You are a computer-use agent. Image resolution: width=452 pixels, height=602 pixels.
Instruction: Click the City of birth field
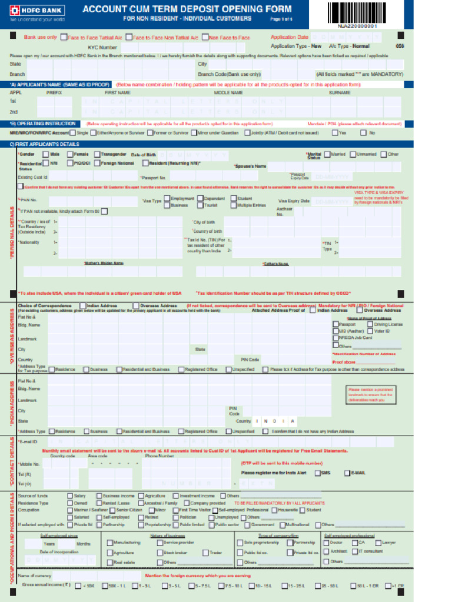click(x=312, y=222)
